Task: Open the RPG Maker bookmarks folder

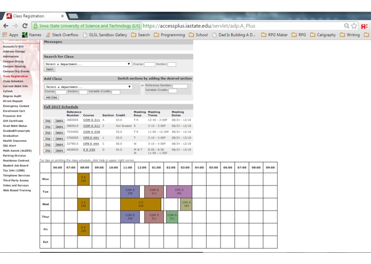Action: coord(274,35)
